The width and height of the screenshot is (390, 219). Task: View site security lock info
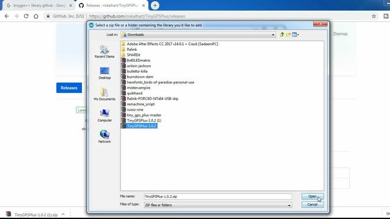(48, 16)
